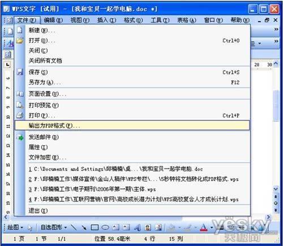Choose 关闭 from File menu
This screenshot has height=246, width=283.
(x=132, y=50)
